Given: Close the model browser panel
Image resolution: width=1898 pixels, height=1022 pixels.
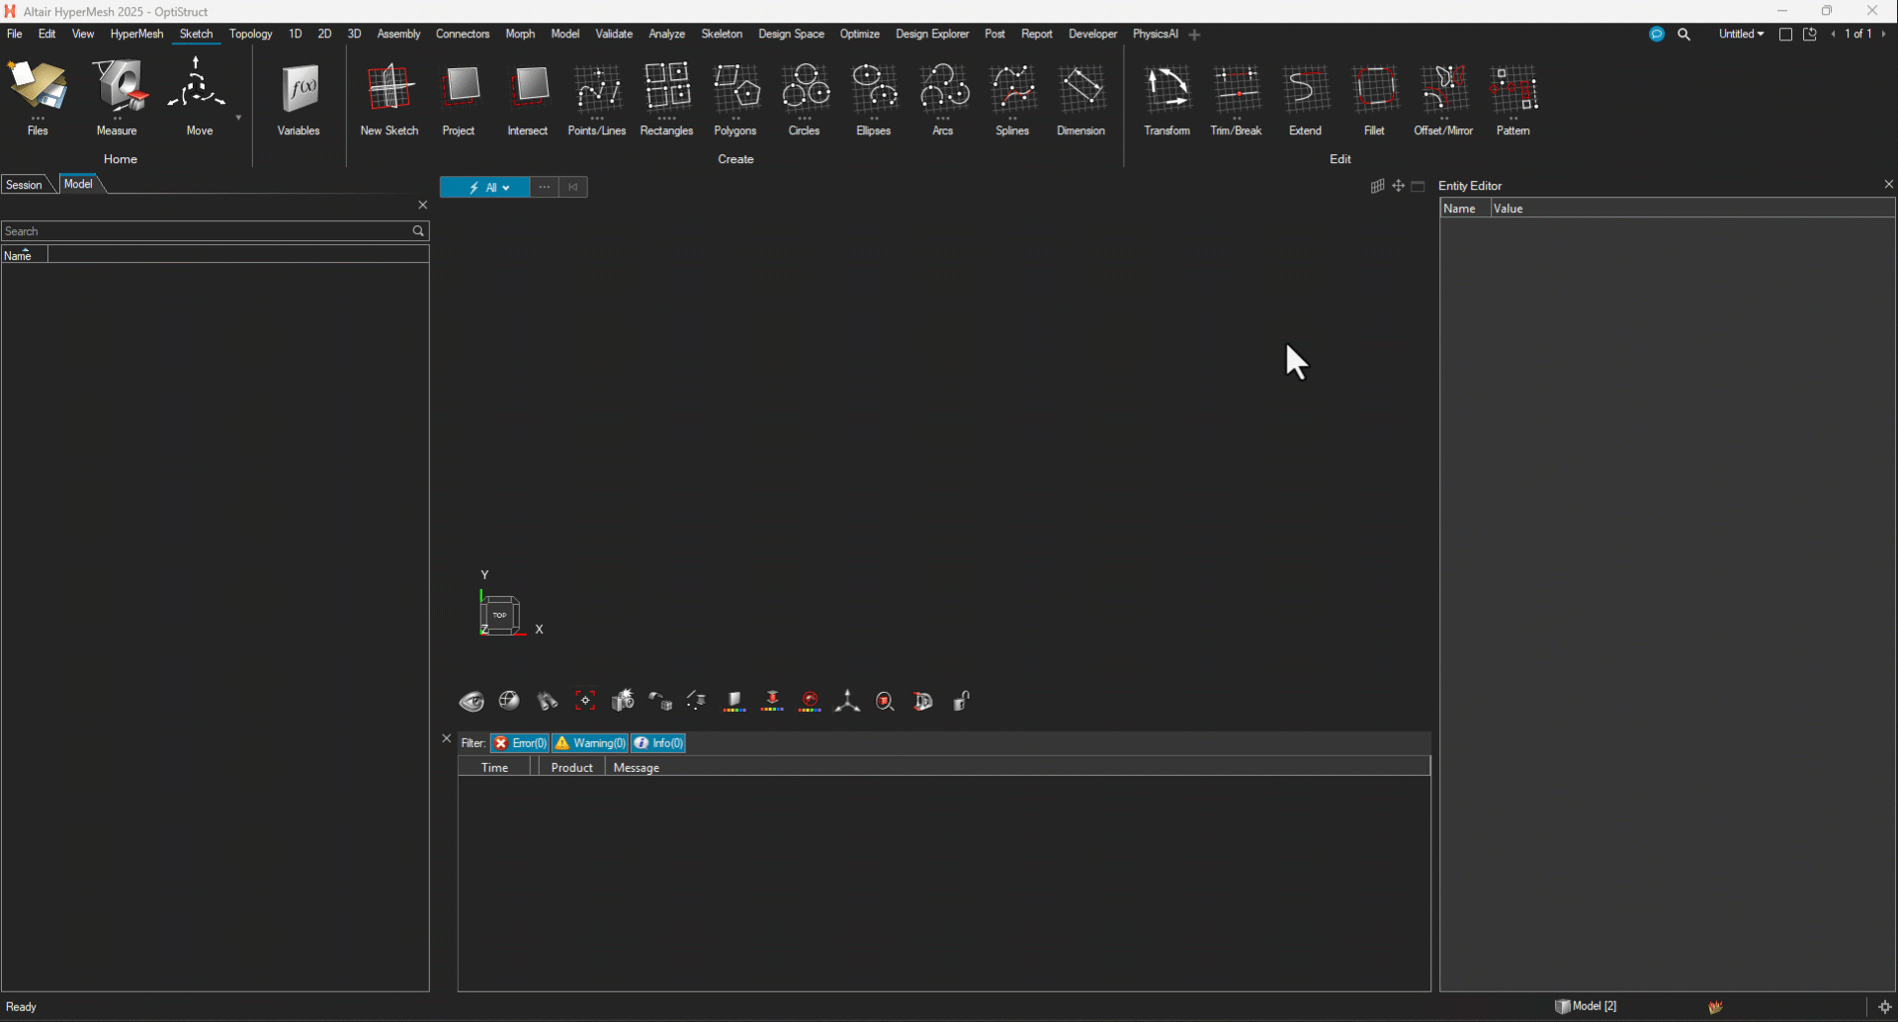Looking at the screenshot, I should (x=423, y=205).
